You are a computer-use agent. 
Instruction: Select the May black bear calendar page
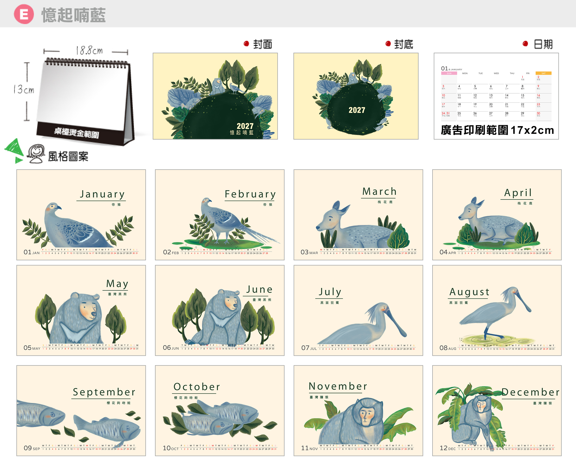tap(81, 310)
